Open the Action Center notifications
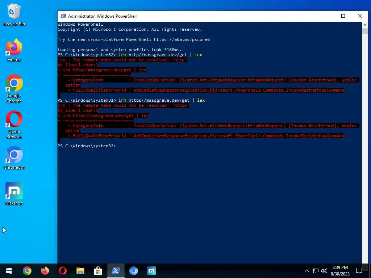This screenshot has width=371, height=278. coord(359,271)
